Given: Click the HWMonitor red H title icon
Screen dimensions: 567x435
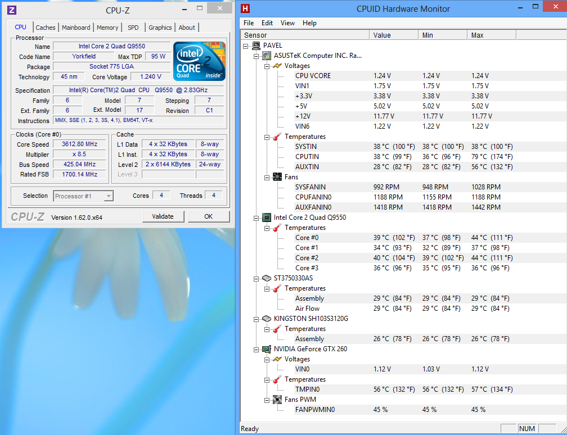Looking at the screenshot, I should click(x=245, y=8).
